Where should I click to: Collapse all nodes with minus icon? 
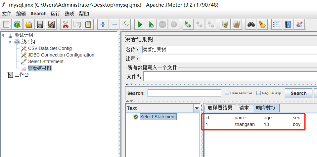click(x=114, y=25)
